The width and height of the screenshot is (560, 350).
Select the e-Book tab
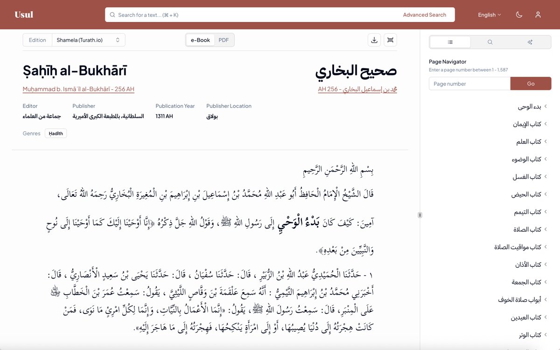point(200,40)
